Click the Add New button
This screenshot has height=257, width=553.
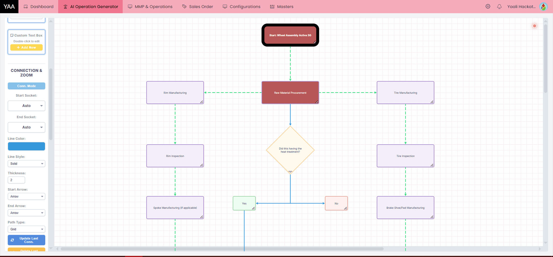coord(26,47)
